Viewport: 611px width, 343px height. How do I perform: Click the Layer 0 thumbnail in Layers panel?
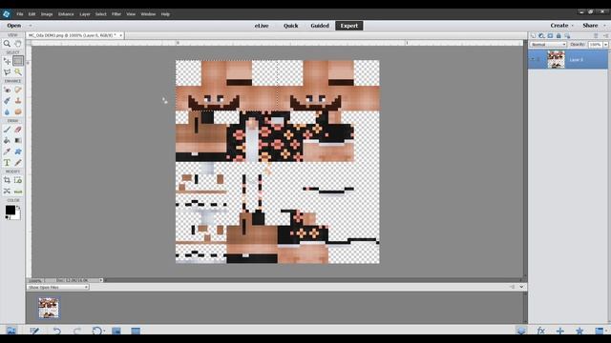click(x=556, y=60)
